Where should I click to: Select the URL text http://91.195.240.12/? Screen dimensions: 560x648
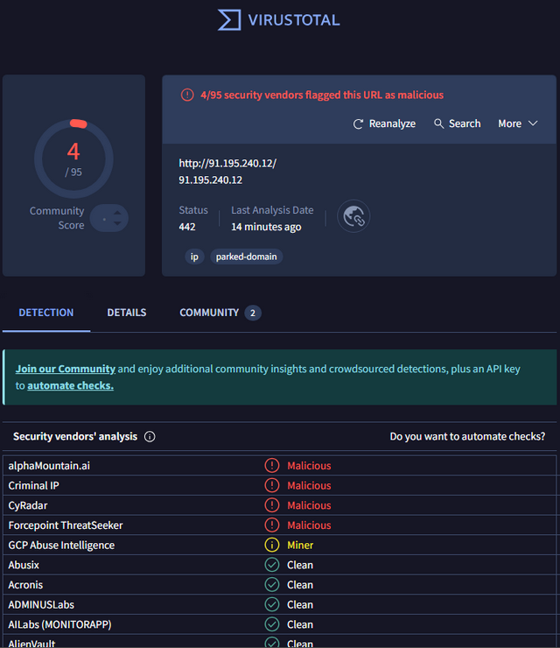pos(227,163)
